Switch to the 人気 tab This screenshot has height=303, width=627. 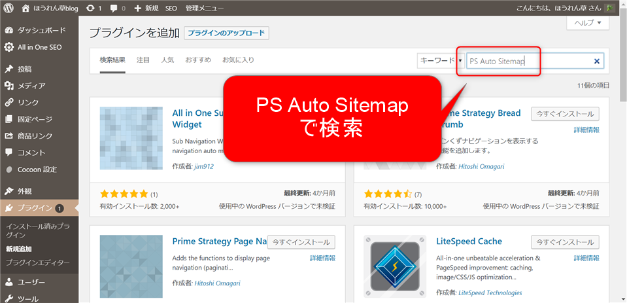click(167, 60)
